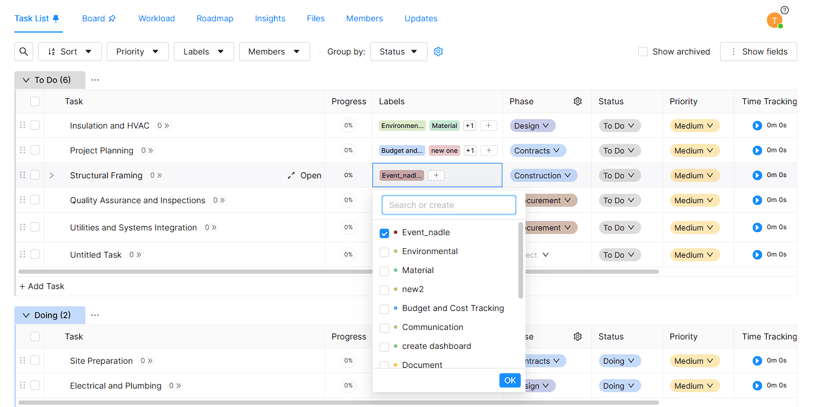Viewport: 828px width, 407px height.
Task: Open Group by settings gear icon
Action: tap(438, 52)
